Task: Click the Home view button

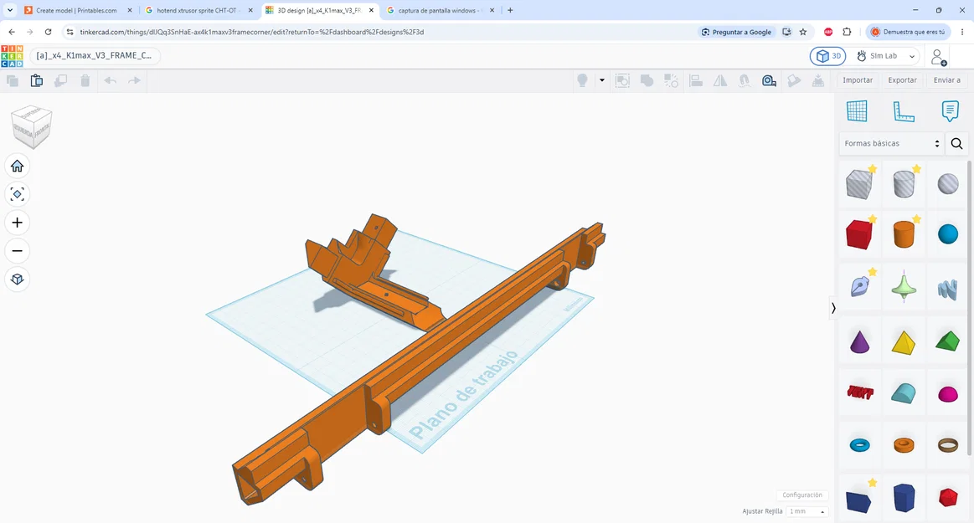Action: point(18,167)
